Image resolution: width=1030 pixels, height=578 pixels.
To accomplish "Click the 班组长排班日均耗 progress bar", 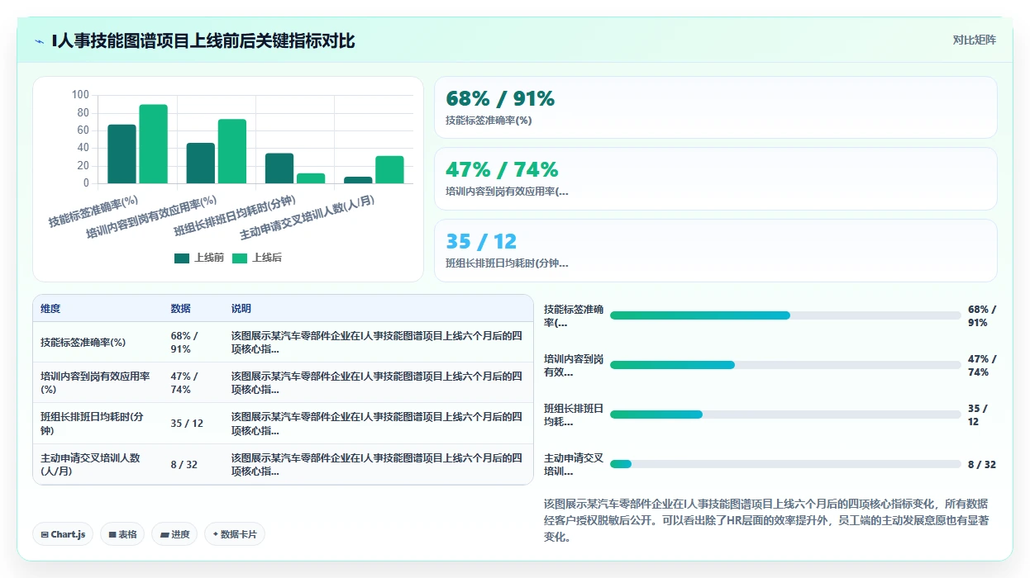I will [x=785, y=415].
